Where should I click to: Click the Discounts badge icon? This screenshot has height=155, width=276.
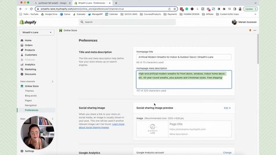(x=22, y=74)
